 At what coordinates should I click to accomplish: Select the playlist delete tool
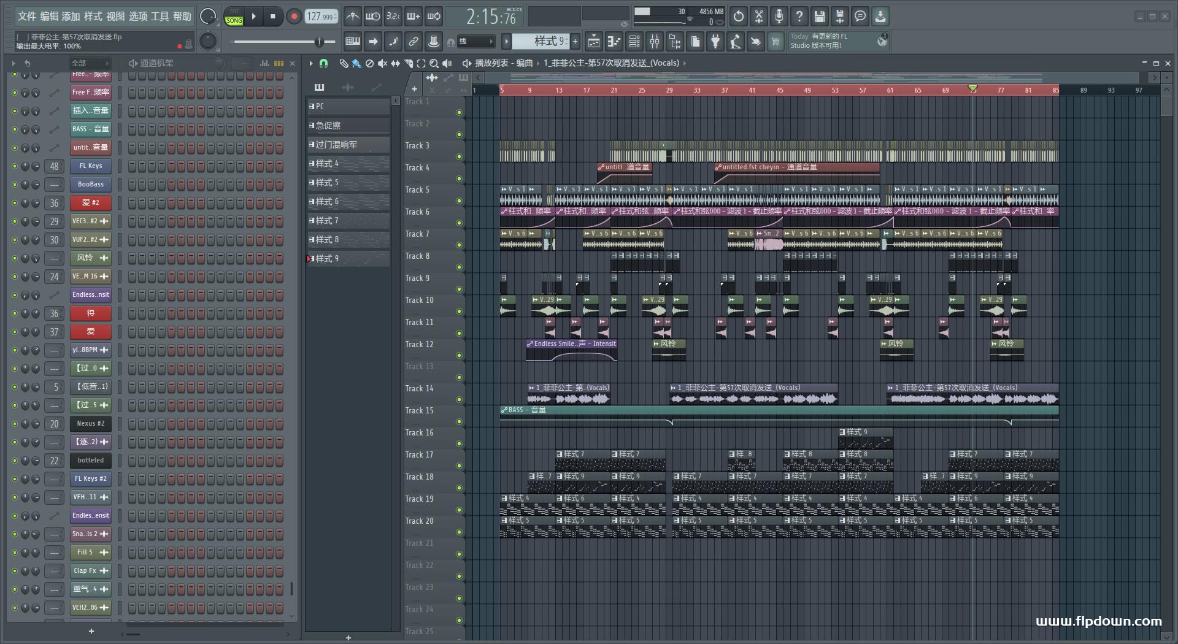(x=369, y=63)
